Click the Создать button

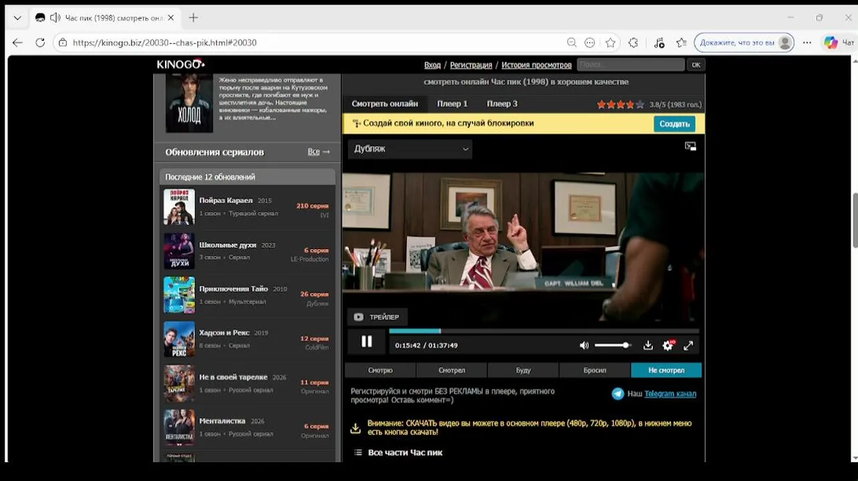pos(674,124)
